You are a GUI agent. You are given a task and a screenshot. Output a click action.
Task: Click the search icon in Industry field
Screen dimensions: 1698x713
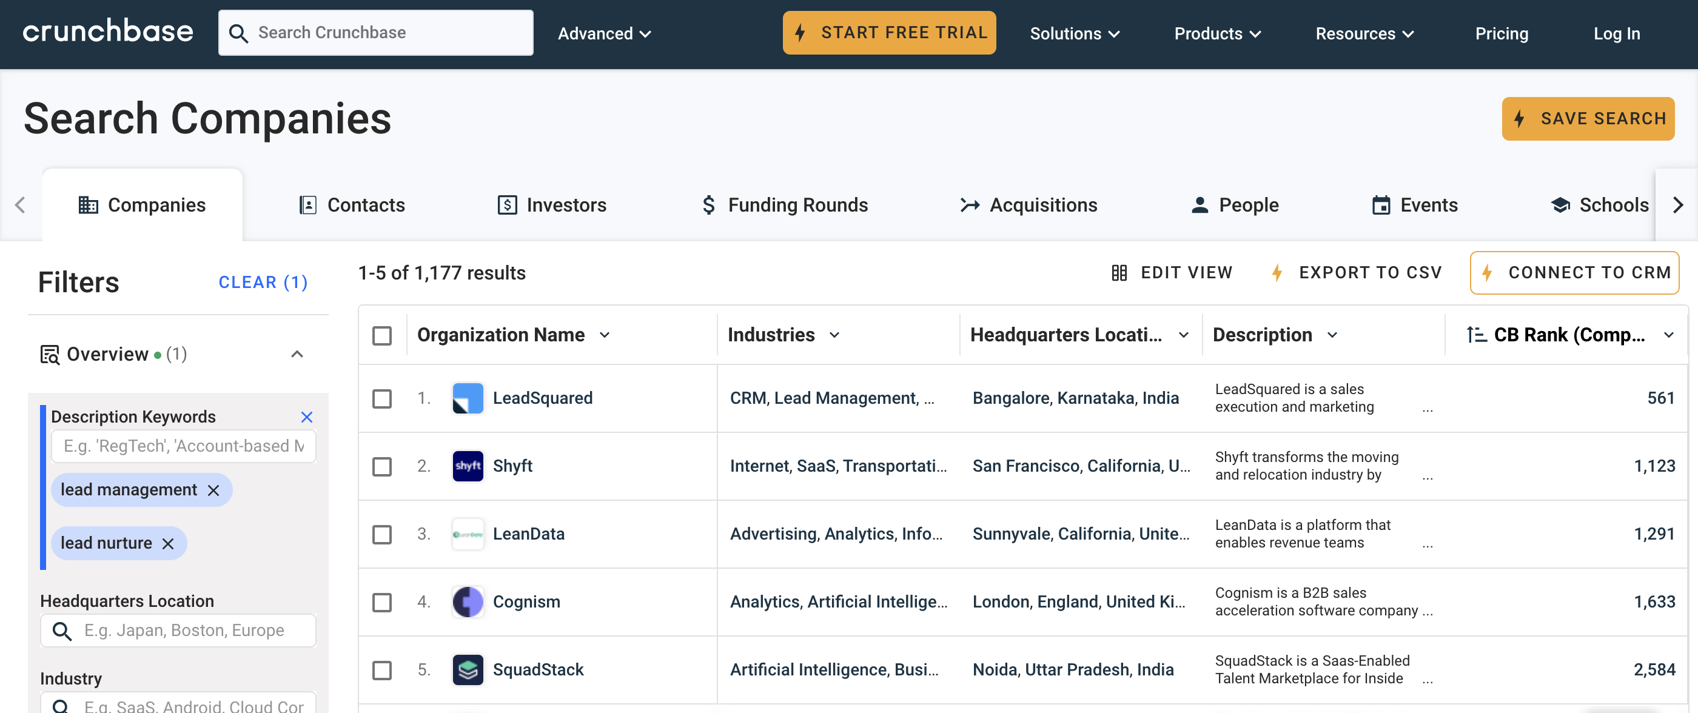[x=61, y=706]
